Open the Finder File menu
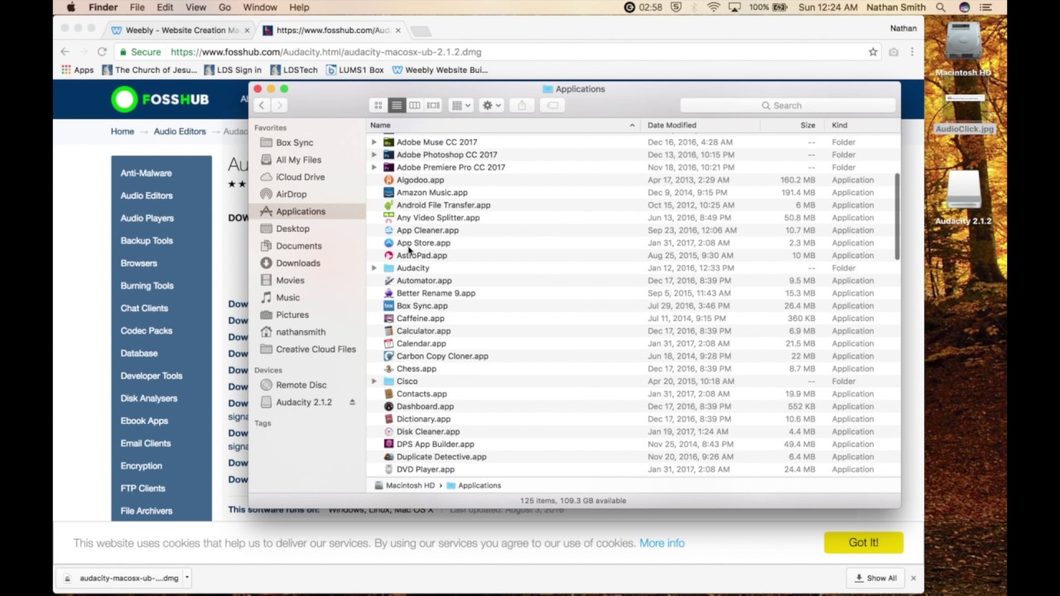This screenshot has width=1060, height=596. 137,7
